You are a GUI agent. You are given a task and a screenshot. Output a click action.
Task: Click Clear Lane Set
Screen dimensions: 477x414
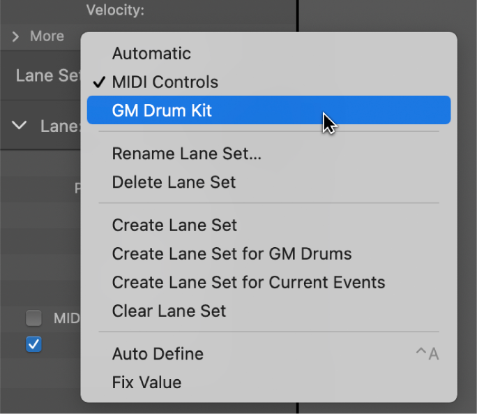(x=169, y=311)
